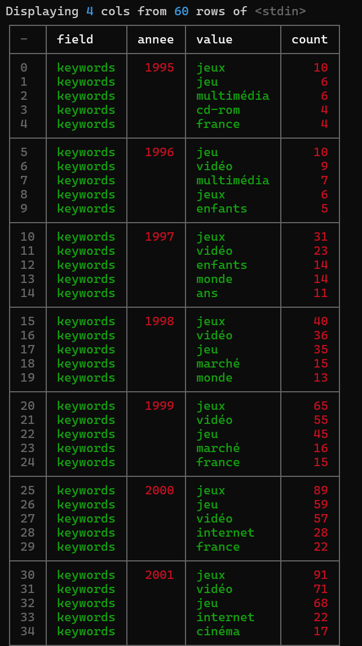Click the '<stdin>' source label
362x646 pixels.
click(x=280, y=11)
